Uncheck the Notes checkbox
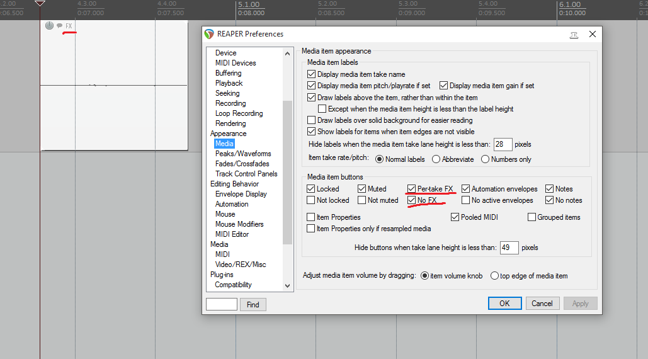This screenshot has height=359, width=648. tap(549, 189)
